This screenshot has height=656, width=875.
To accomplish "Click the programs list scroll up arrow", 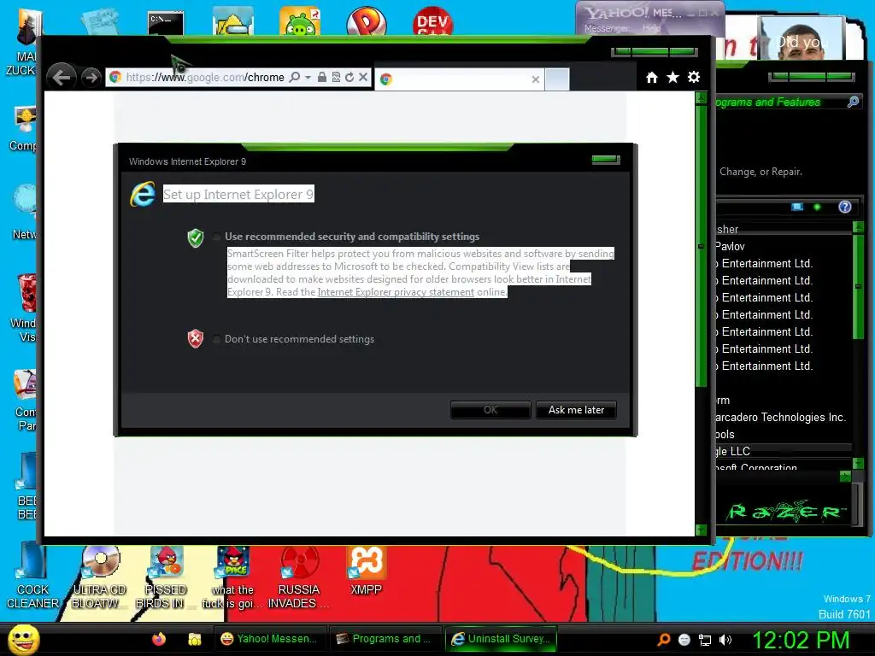I will [858, 227].
